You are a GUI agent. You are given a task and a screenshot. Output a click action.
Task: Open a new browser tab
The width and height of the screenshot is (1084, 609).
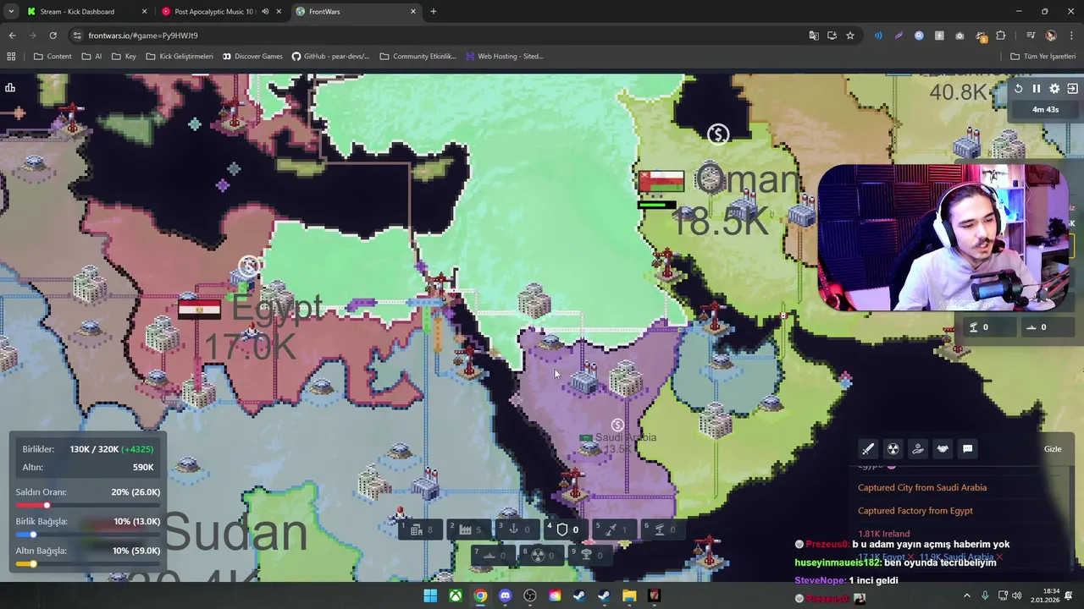433,12
